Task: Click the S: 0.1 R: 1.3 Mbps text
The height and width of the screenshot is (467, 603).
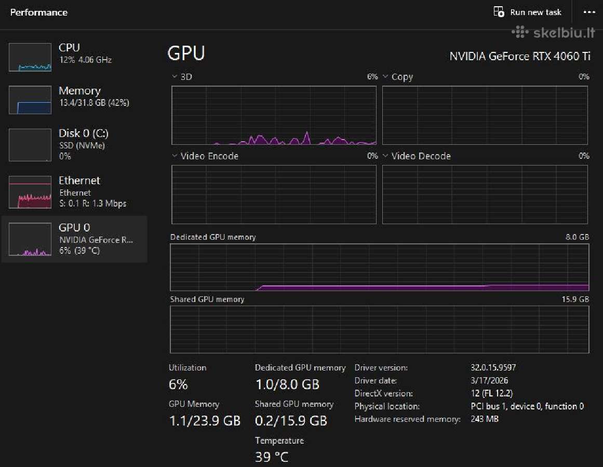Action: (92, 203)
